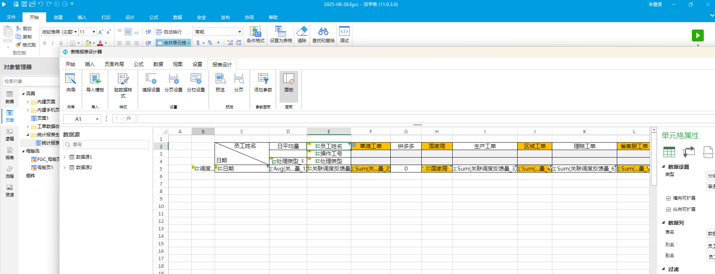Open the 文件 menu
Screen dimensions: 715x274
coord(11,17)
